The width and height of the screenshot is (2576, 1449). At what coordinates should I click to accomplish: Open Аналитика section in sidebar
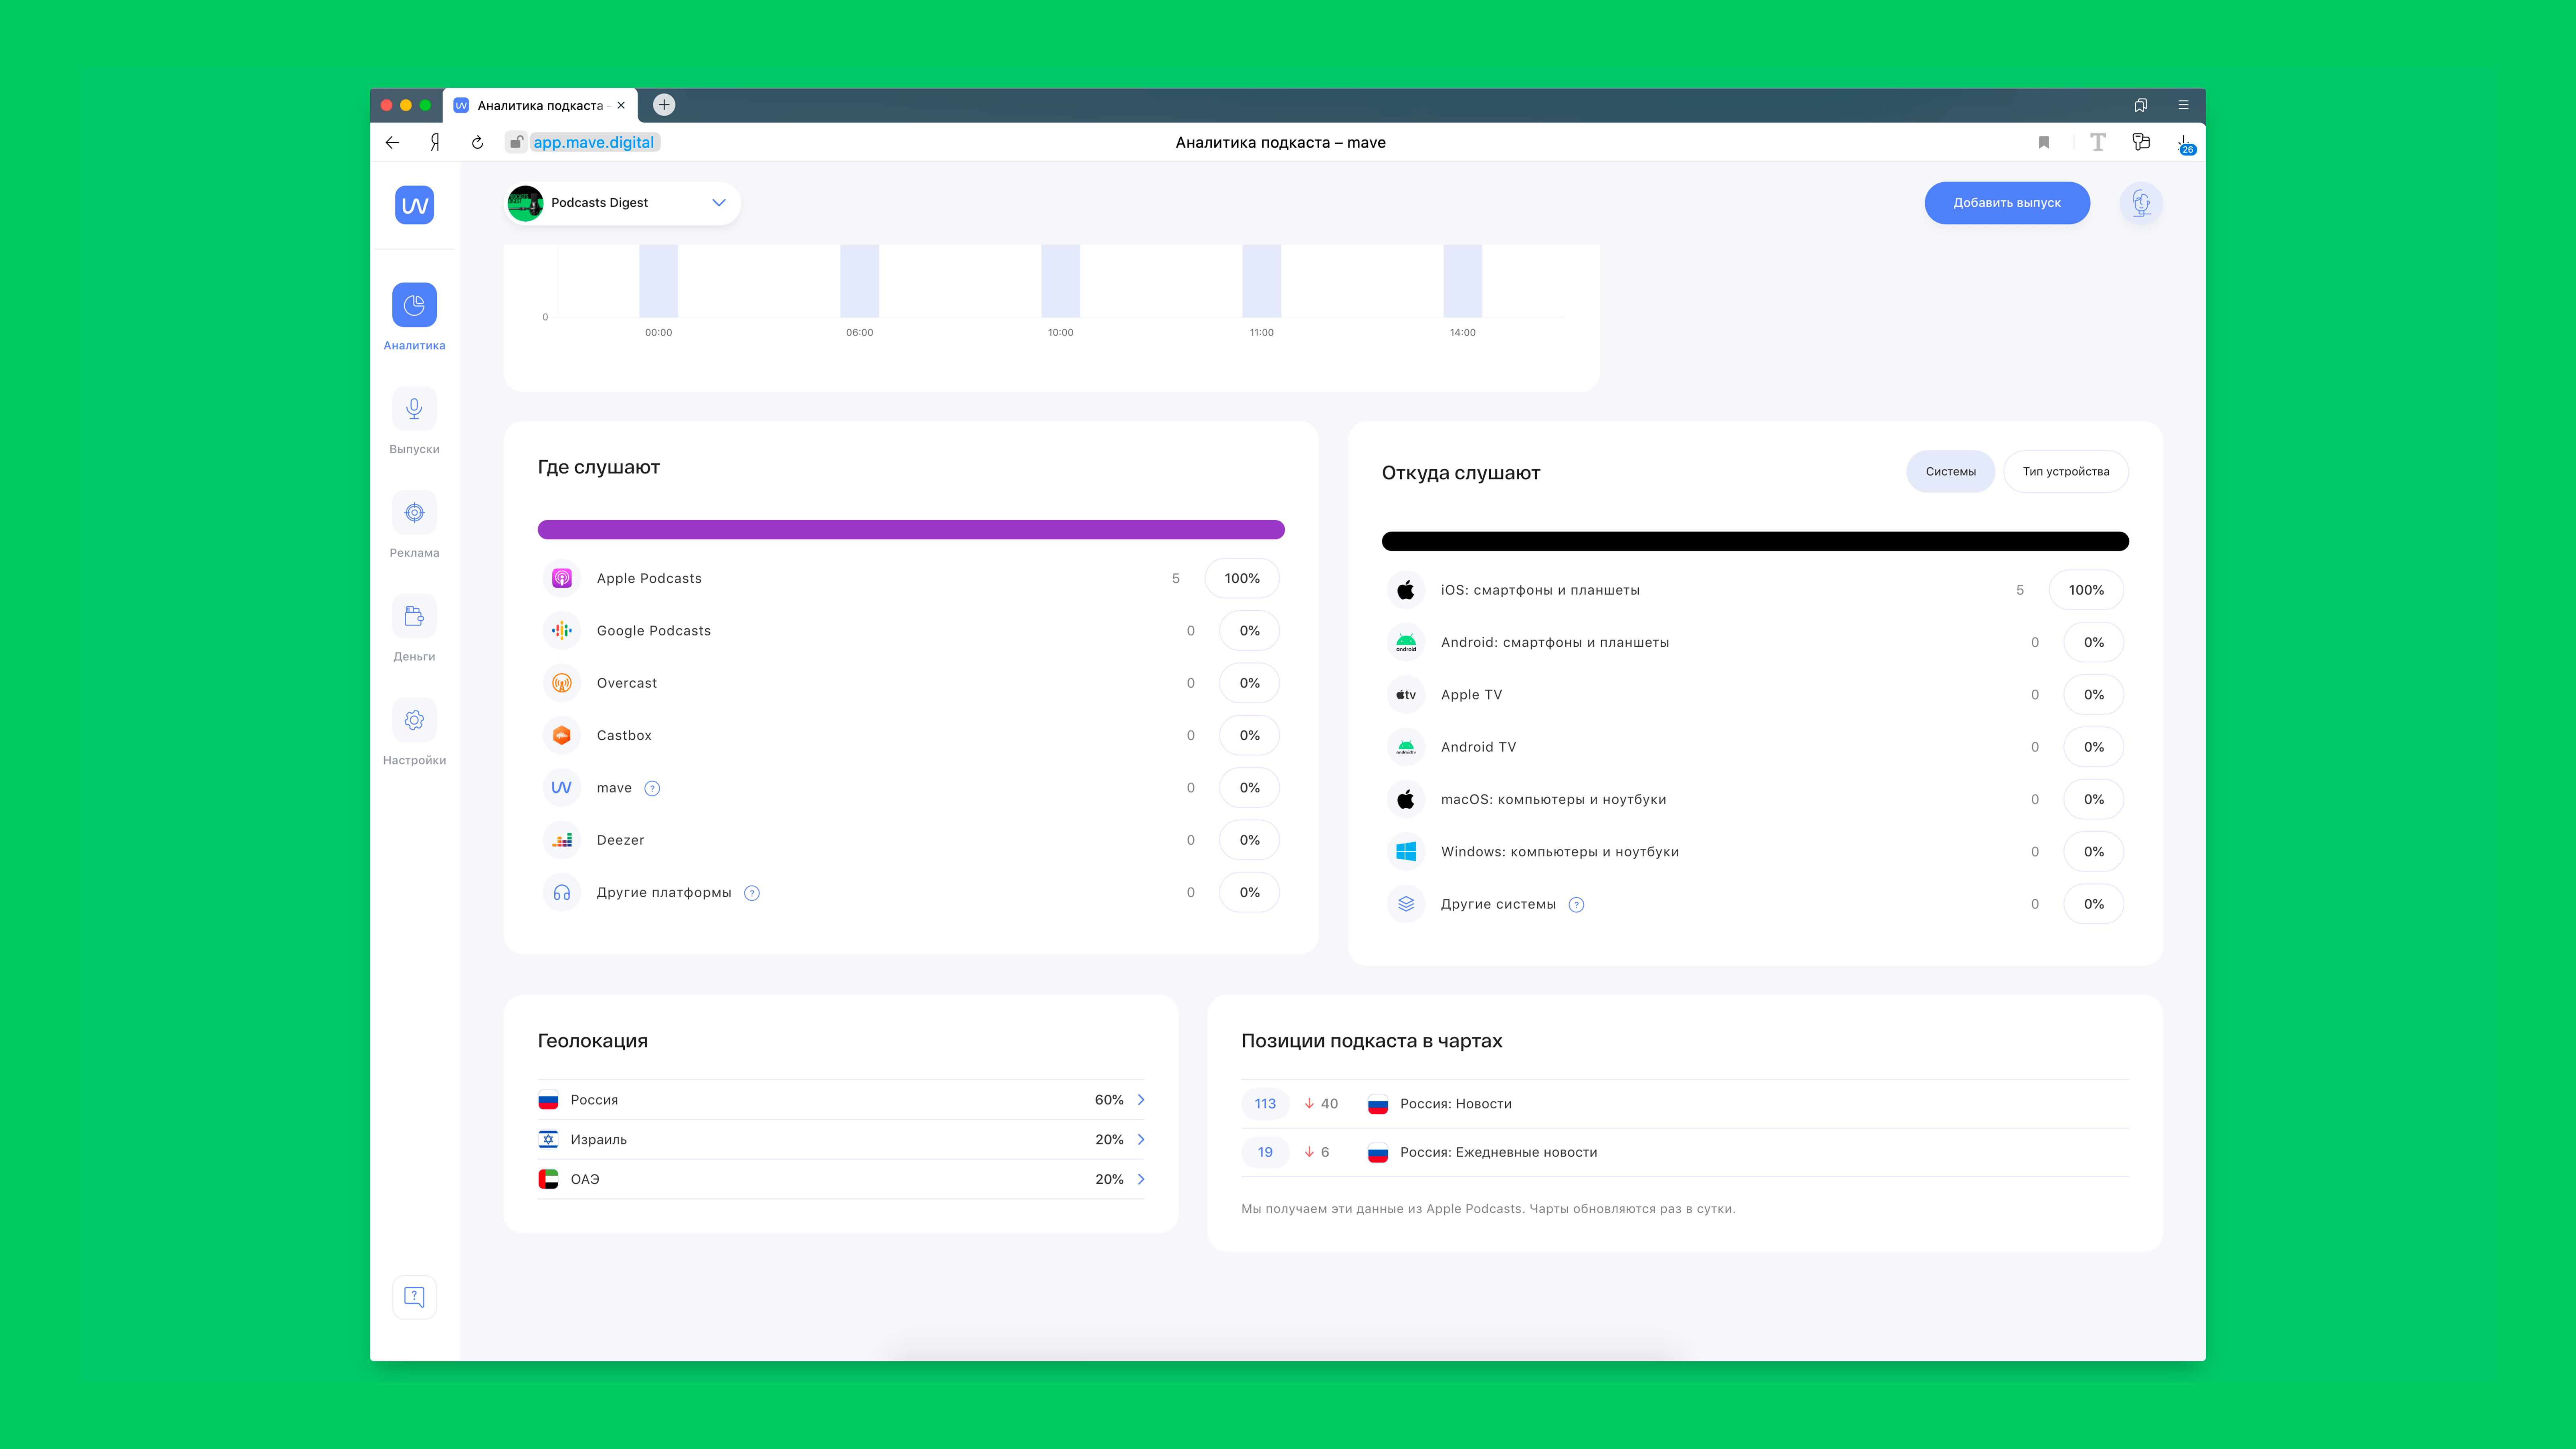click(x=414, y=305)
